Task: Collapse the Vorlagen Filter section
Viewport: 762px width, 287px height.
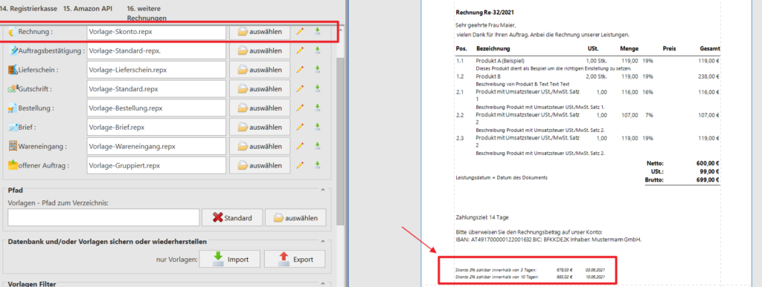Action: pos(323,284)
